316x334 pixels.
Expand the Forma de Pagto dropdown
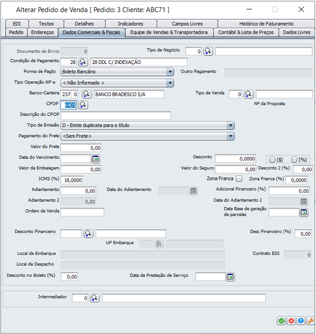pos(170,72)
